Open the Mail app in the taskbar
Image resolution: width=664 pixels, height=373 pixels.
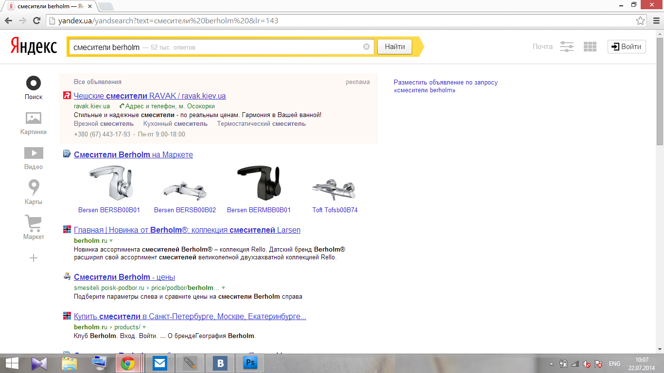pos(159,363)
